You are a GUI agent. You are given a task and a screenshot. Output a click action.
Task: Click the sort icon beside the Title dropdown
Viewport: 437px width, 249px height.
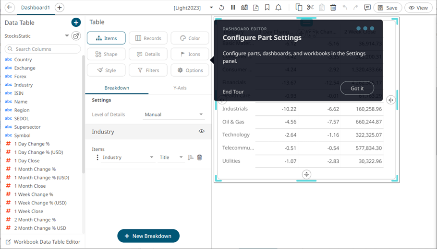[x=191, y=158]
